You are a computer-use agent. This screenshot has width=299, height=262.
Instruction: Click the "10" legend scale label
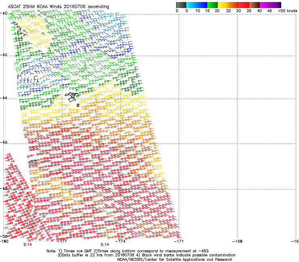198,11
